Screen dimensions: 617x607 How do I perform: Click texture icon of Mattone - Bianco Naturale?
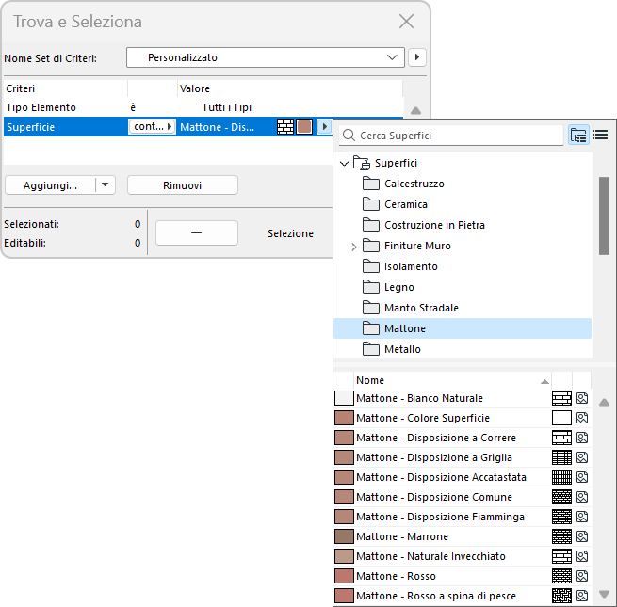pyautogui.click(x=582, y=398)
